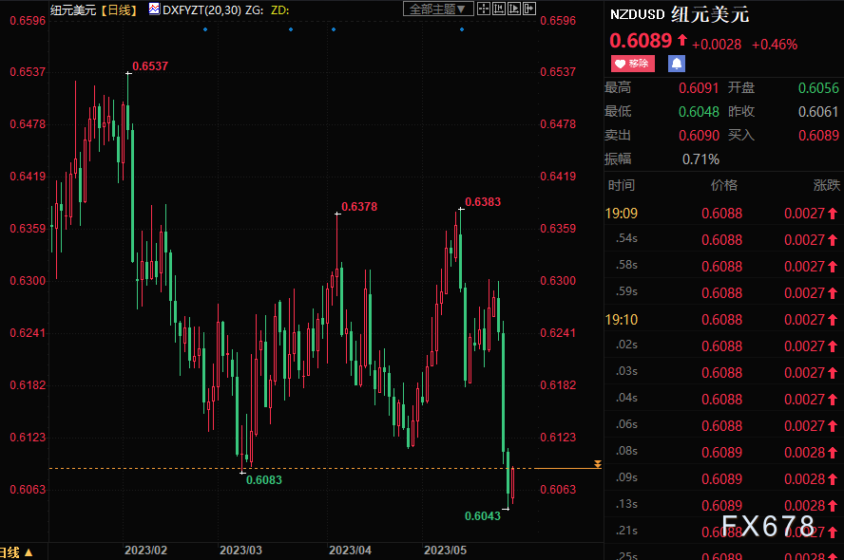Click the 卖出 value 0.6090

699,136
